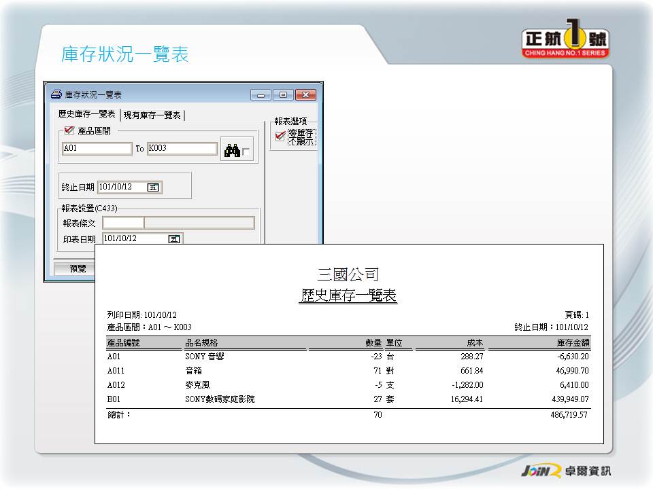The width and height of the screenshot is (653, 489).
Task: Click the 印表日期 date field
Action: [x=135, y=239]
